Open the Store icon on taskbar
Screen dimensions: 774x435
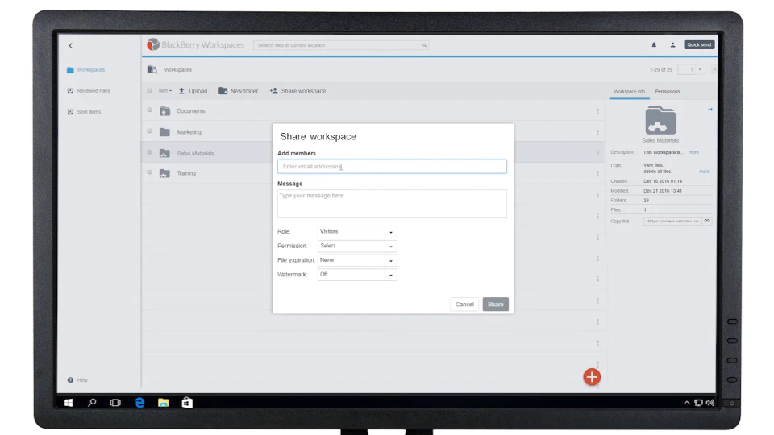click(x=187, y=403)
